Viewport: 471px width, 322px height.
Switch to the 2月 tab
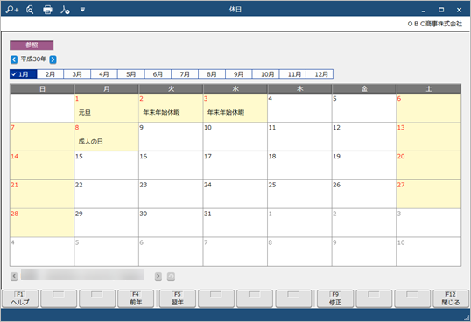[x=50, y=74]
